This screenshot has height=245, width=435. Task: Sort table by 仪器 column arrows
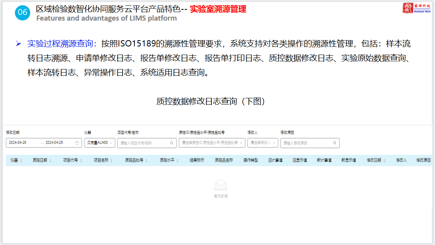pos(21,160)
